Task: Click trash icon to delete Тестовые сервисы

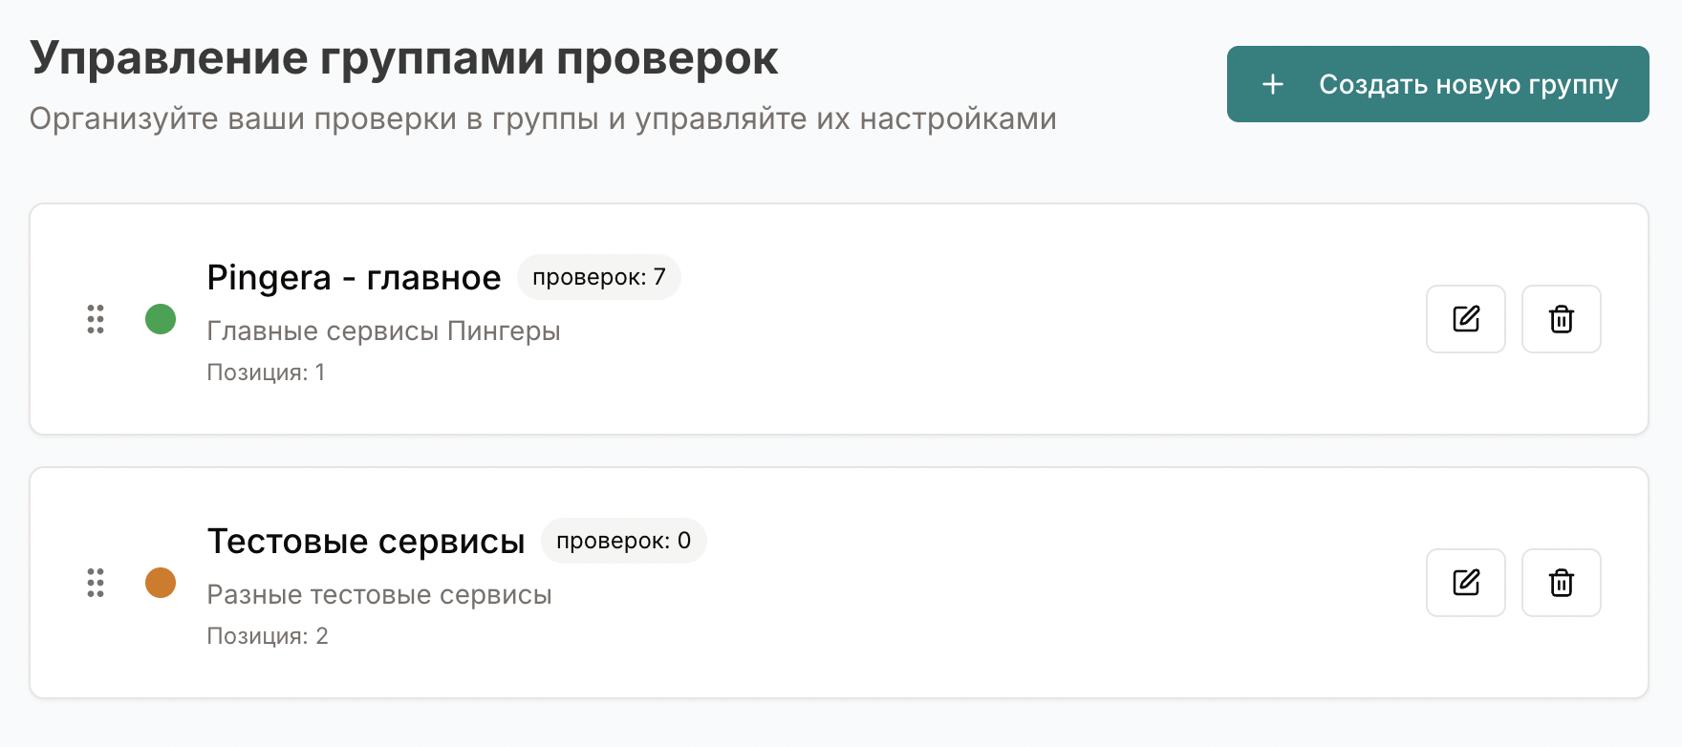Action: coord(1561,583)
